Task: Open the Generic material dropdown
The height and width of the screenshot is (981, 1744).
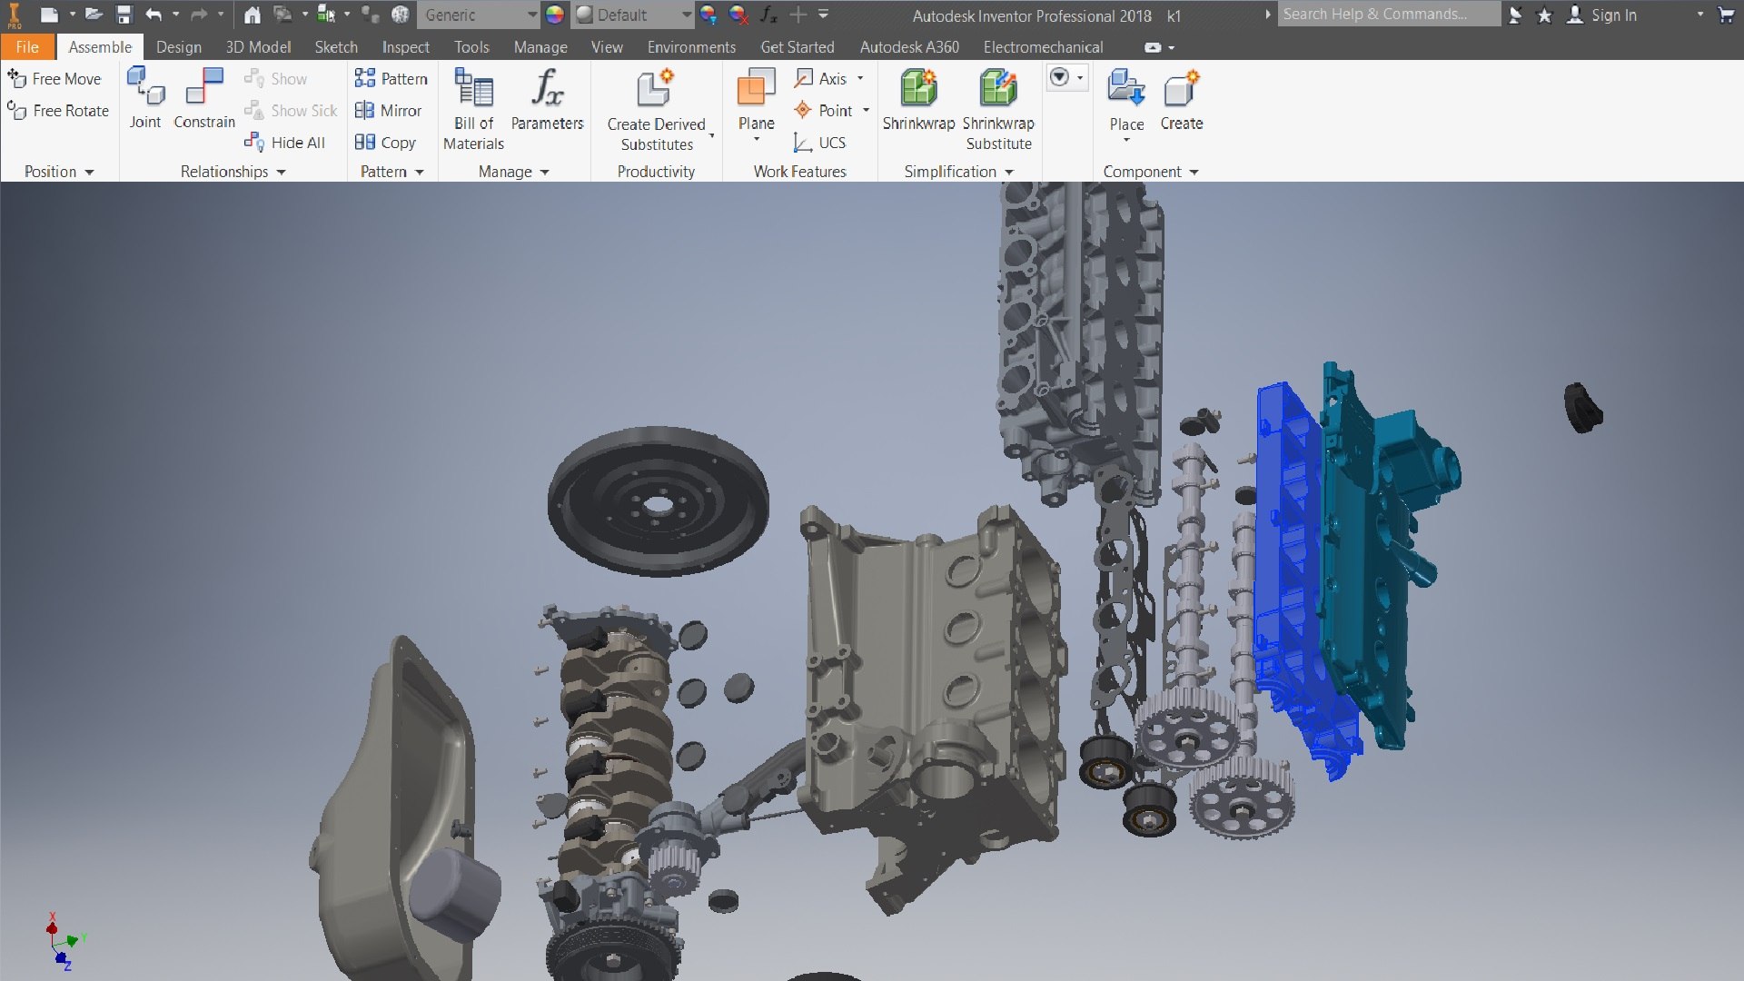Action: click(480, 15)
